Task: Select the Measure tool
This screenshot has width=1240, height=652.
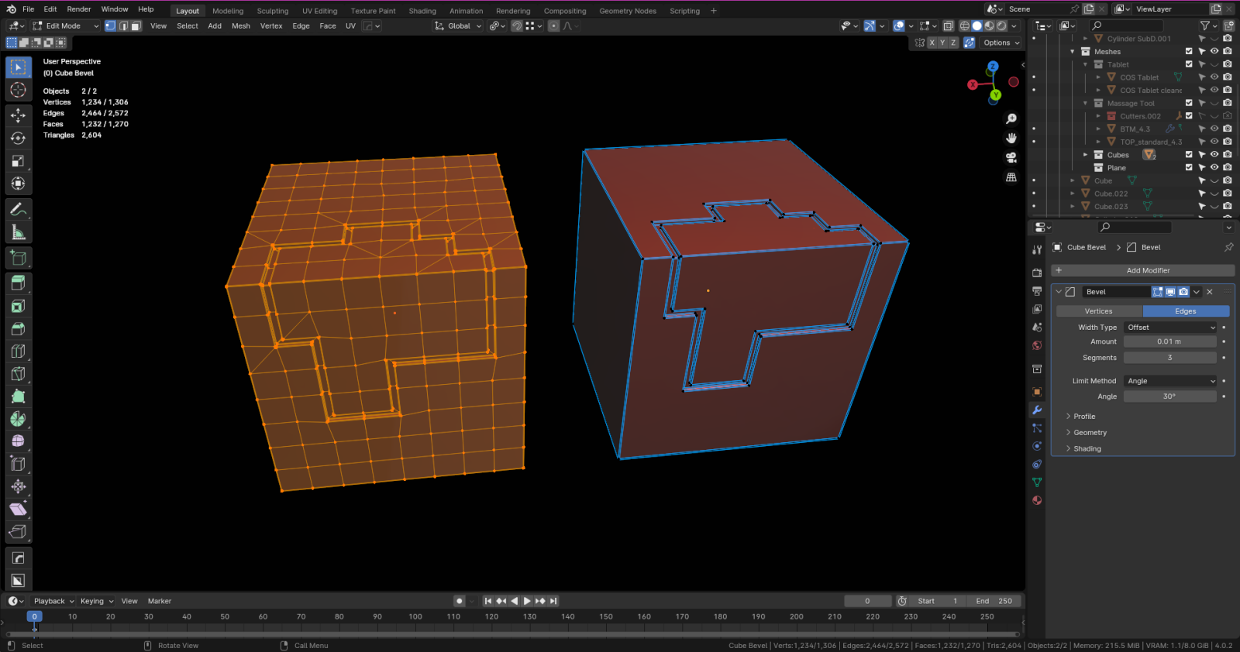Action: (x=19, y=232)
